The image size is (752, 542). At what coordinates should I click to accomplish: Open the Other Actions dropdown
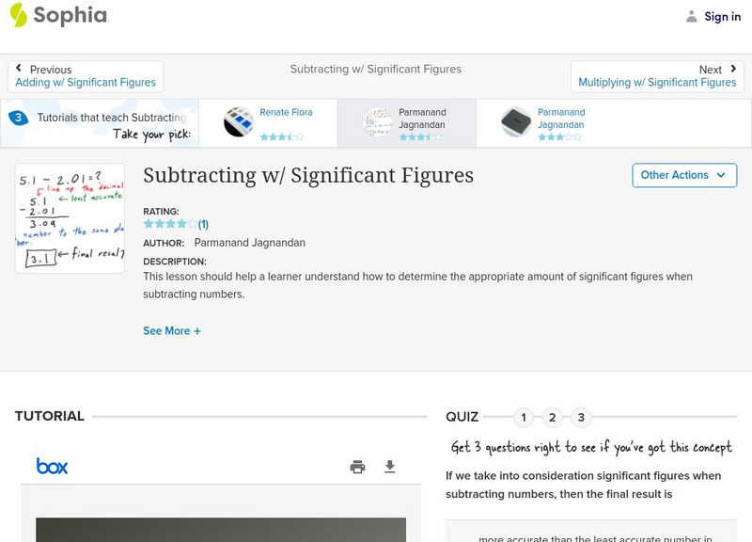click(x=684, y=175)
